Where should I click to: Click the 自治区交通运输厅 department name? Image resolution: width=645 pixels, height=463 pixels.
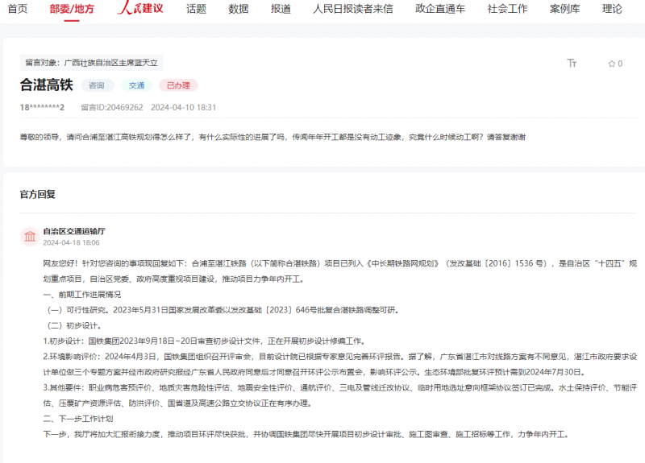coord(73,231)
